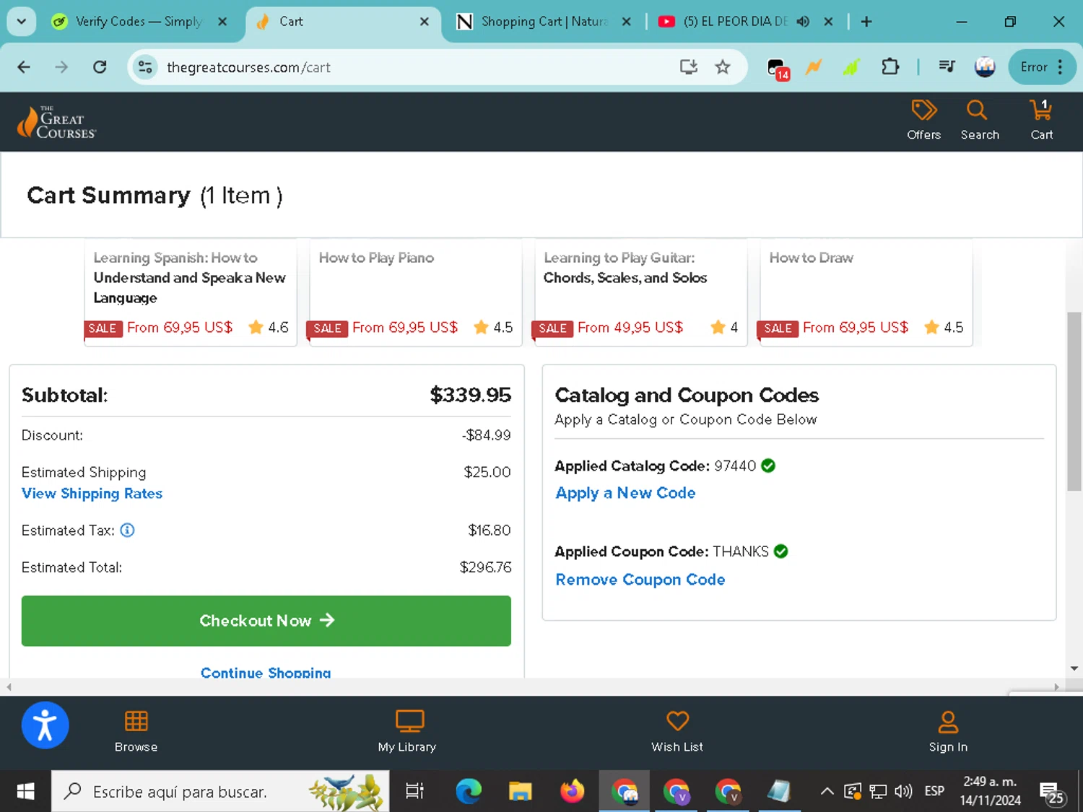Bookmark this page with star icon
Image resolution: width=1083 pixels, height=812 pixels.
(722, 67)
